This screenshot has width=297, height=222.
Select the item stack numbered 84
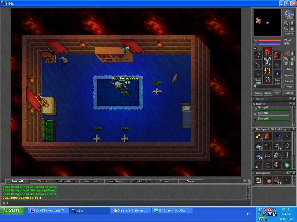click(x=277, y=146)
